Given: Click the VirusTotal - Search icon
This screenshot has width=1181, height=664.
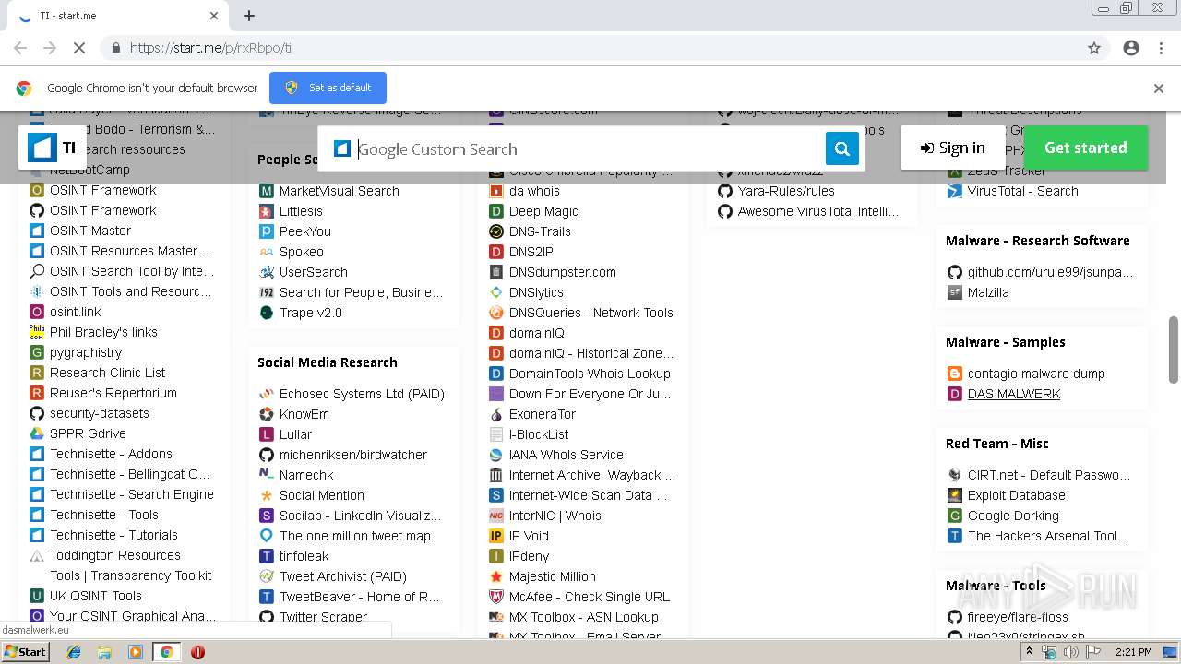Looking at the screenshot, I should pyautogui.click(x=955, y=191).
